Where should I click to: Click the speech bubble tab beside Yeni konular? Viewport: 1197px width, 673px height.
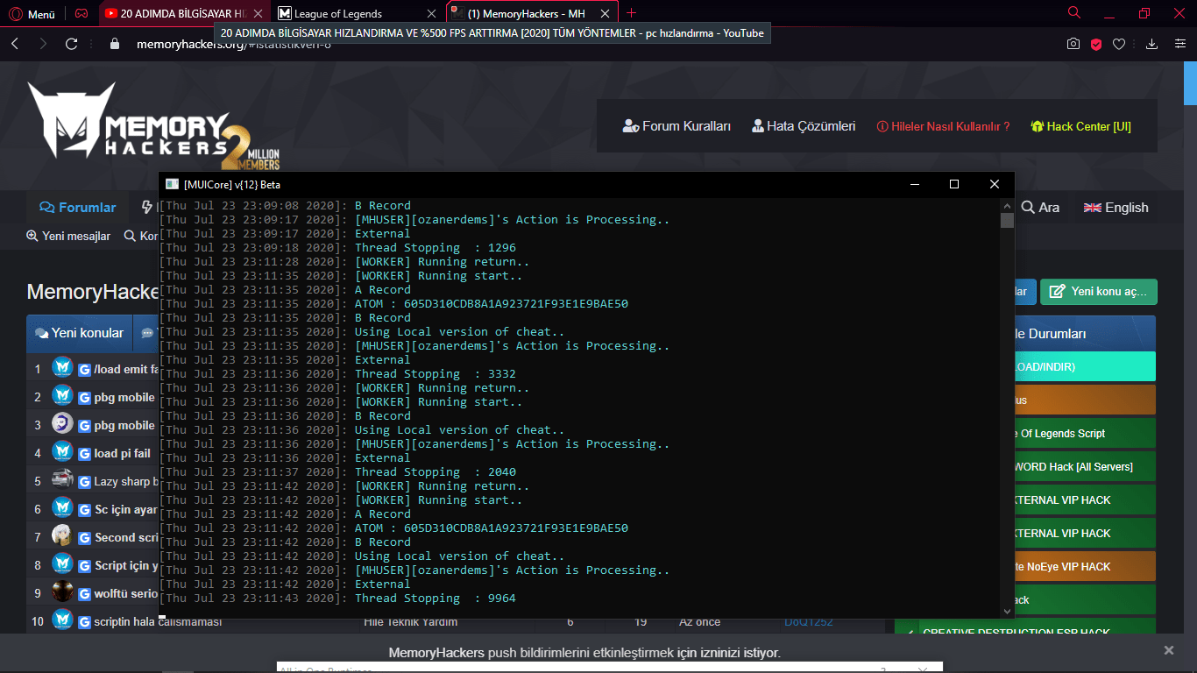(x=146, y=333)
